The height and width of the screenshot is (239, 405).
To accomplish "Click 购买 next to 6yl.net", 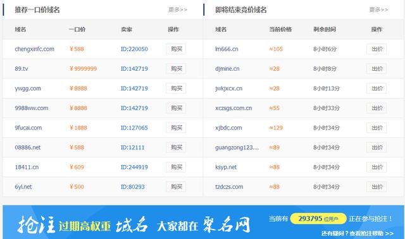I will tap(176, 187).
